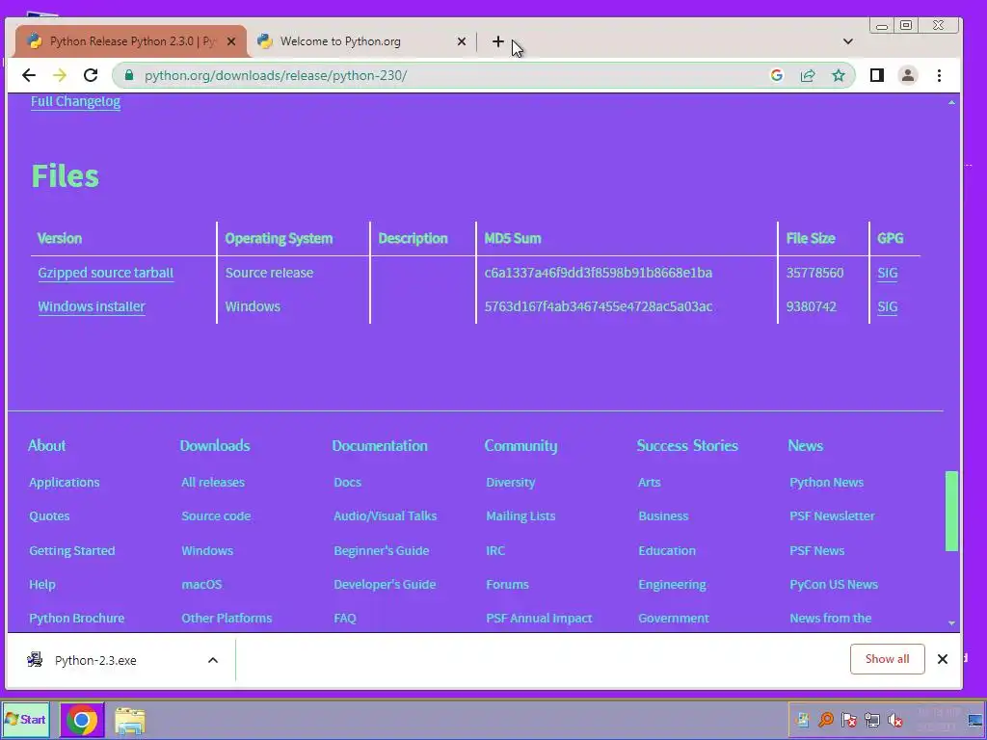Click the Chrome taskbar icon
The height and width of the screenshot is (740, 987).
tap(82, 720)
